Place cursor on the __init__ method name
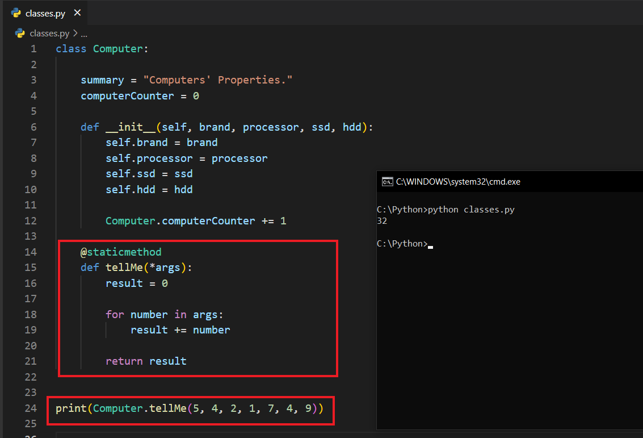The image size is (643, 438). (131, 127)
